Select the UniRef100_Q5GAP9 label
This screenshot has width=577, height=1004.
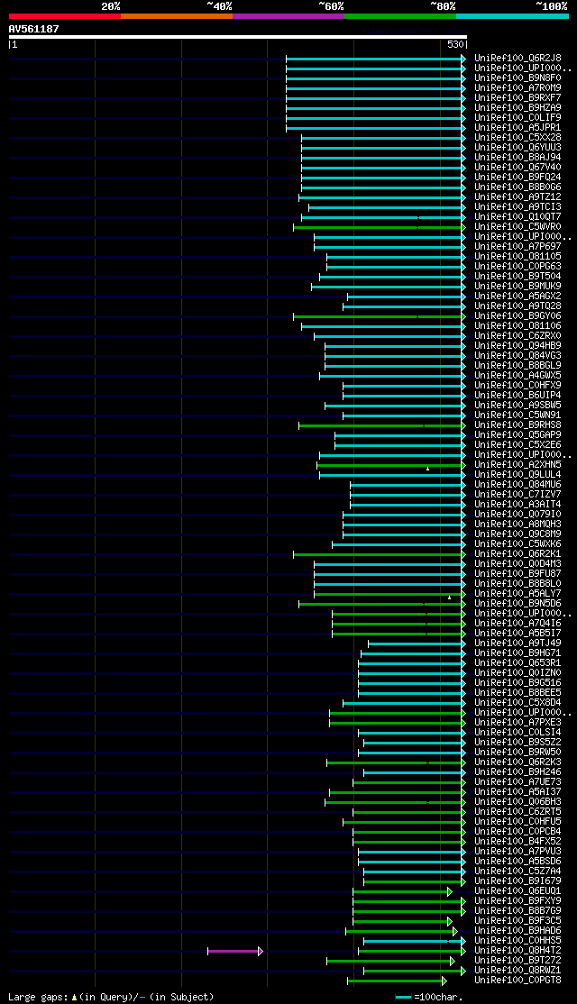517,435
